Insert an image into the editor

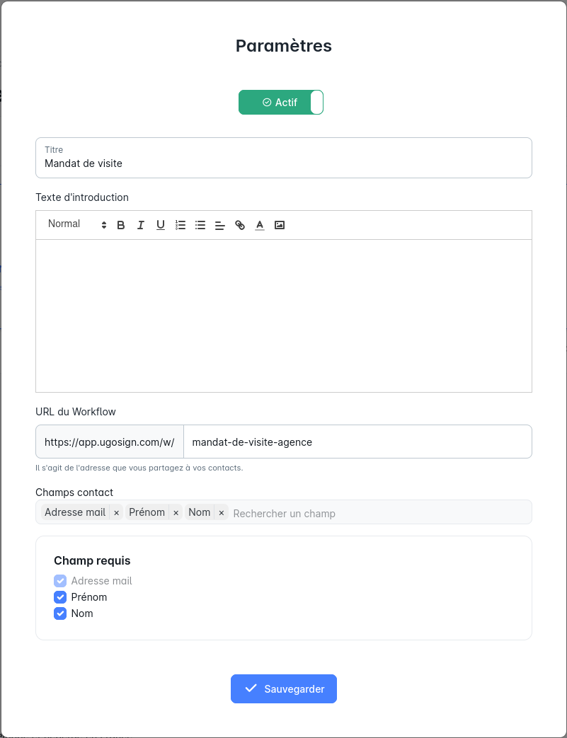coord(280,224)
